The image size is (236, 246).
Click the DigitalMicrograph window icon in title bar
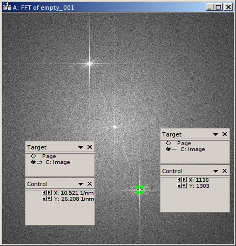coord(7,6)
